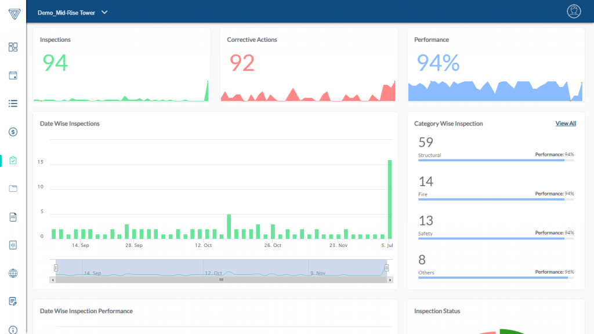The width and height of the screenshot is (594, 334).
Task: Open the dollar cost sidebar icon
Action: [x=13, y=132]
